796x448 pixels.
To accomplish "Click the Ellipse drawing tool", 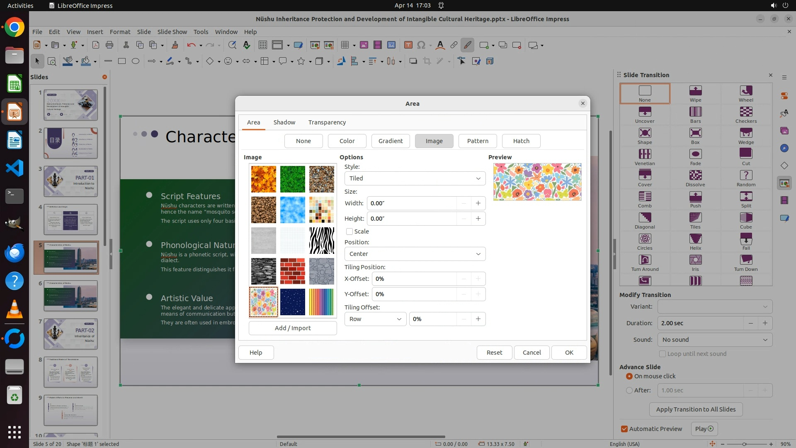I will pyautogui.click(x=136, y=61).
